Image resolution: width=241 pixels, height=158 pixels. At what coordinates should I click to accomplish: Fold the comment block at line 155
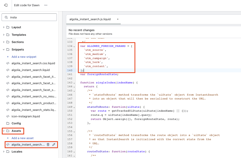(x=74, y=132)
